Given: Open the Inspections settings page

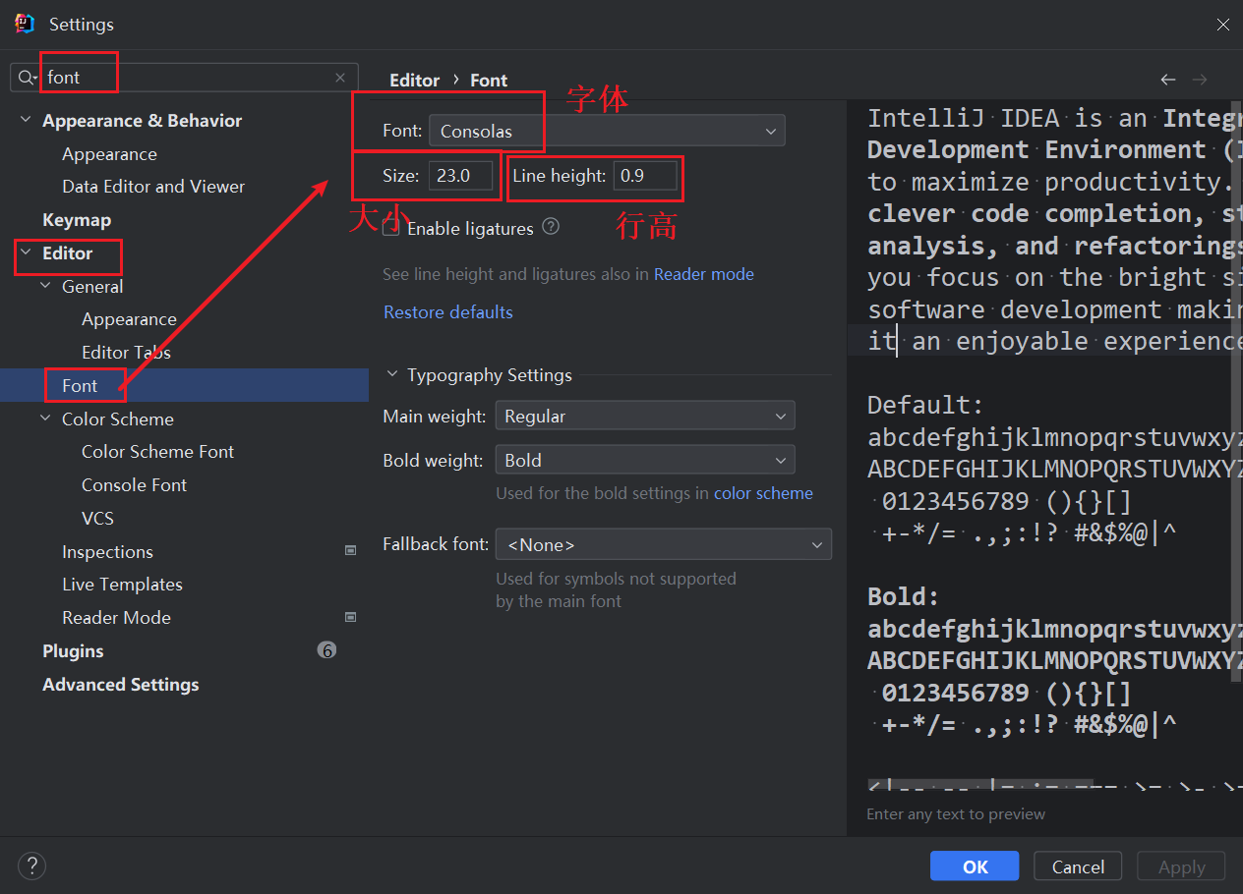Looking at the screenshot, I should pyautogui.click(x=107, y=552).
